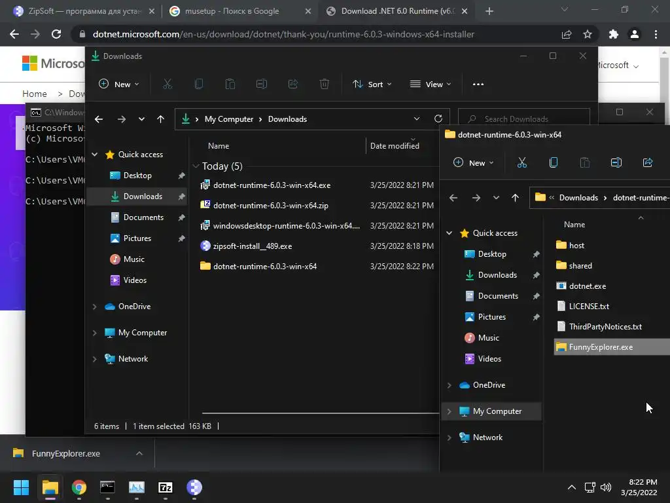Open 7-Zip from the taskbar
Screen dimensions: 670x503
pos(166,487)
